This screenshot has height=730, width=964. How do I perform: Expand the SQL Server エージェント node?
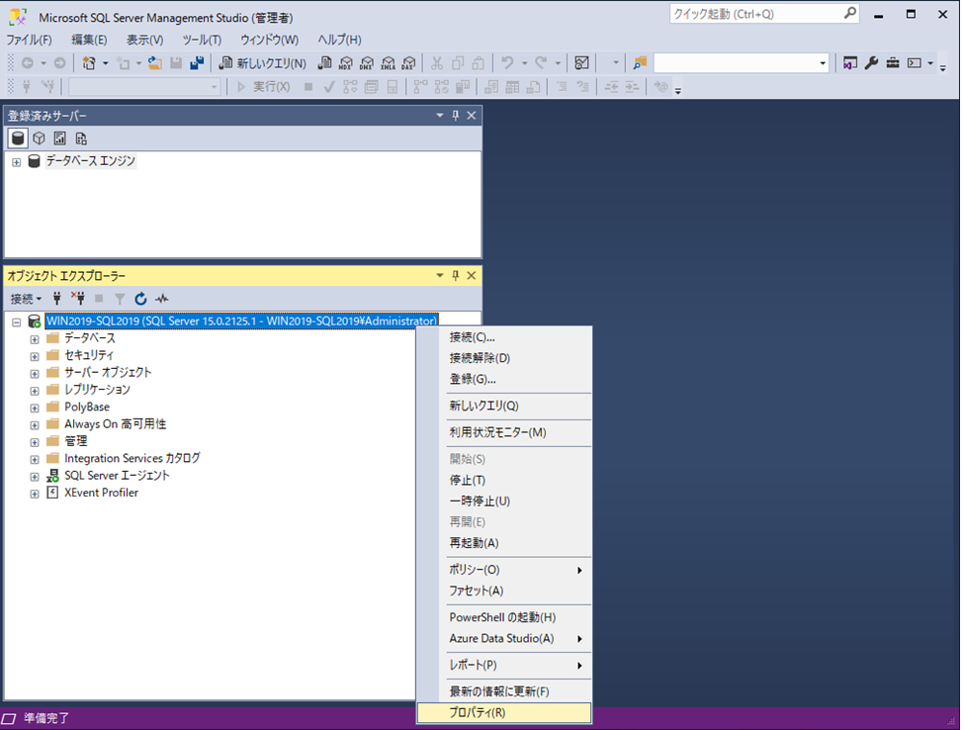35,476
